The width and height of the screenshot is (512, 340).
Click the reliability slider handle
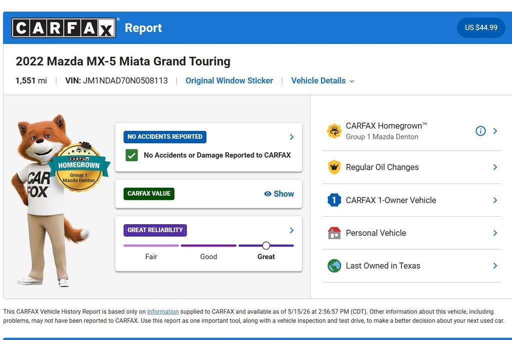click(266, 246)
